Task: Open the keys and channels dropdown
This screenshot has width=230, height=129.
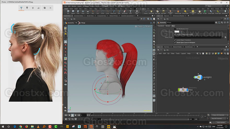Action: [220, 115]
